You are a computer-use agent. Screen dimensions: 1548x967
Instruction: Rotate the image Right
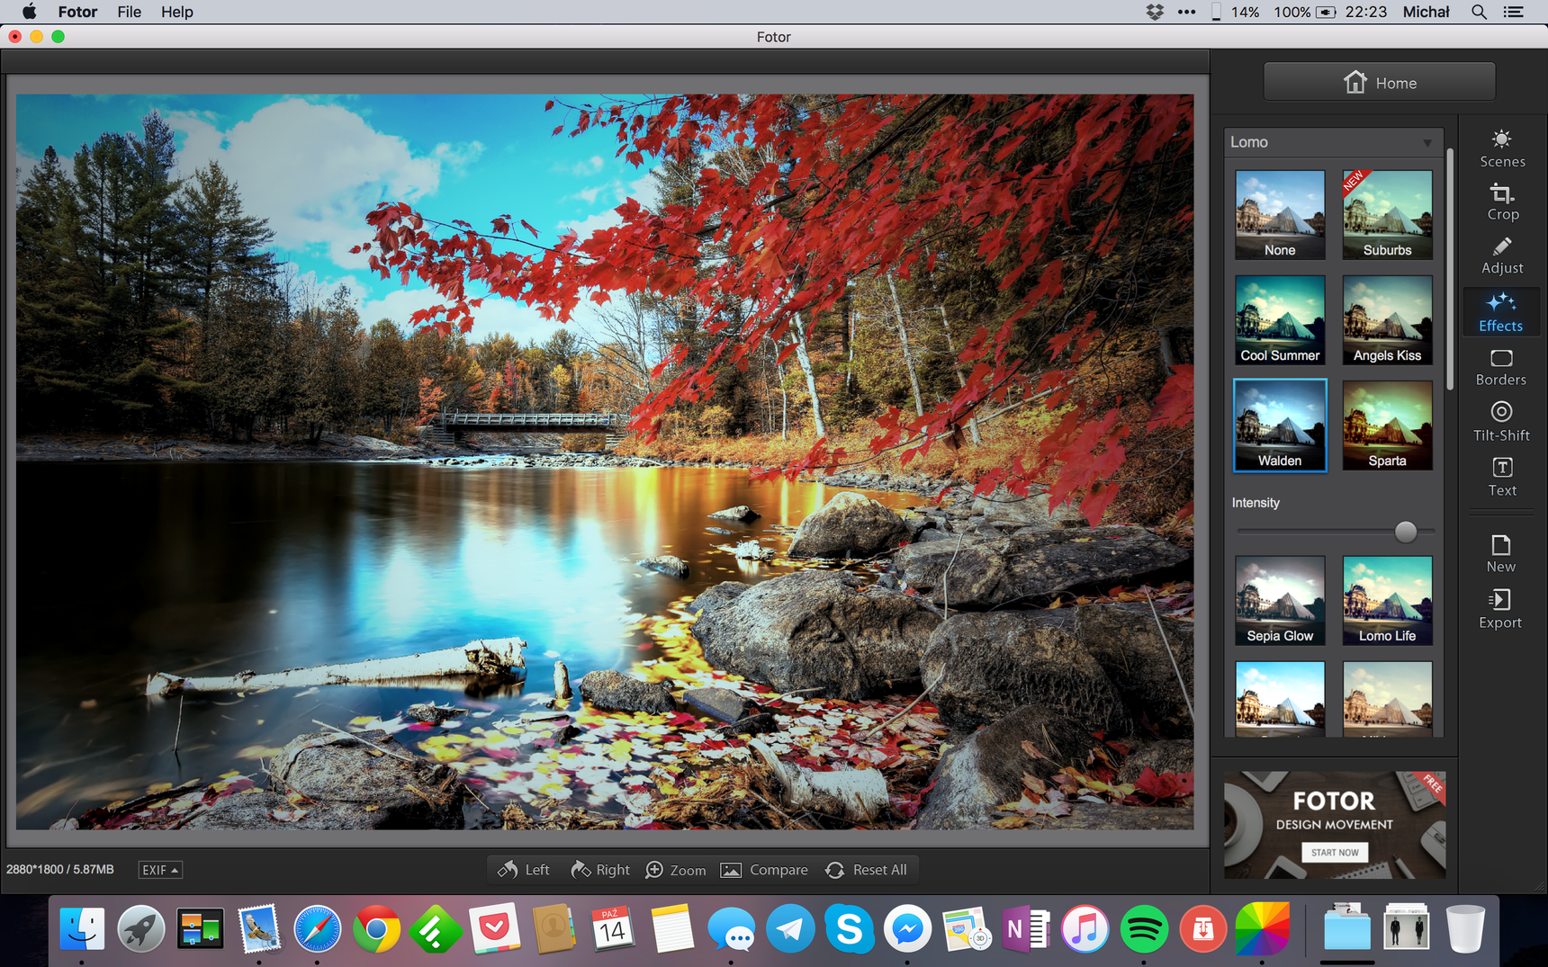click(x=600, y=870)
